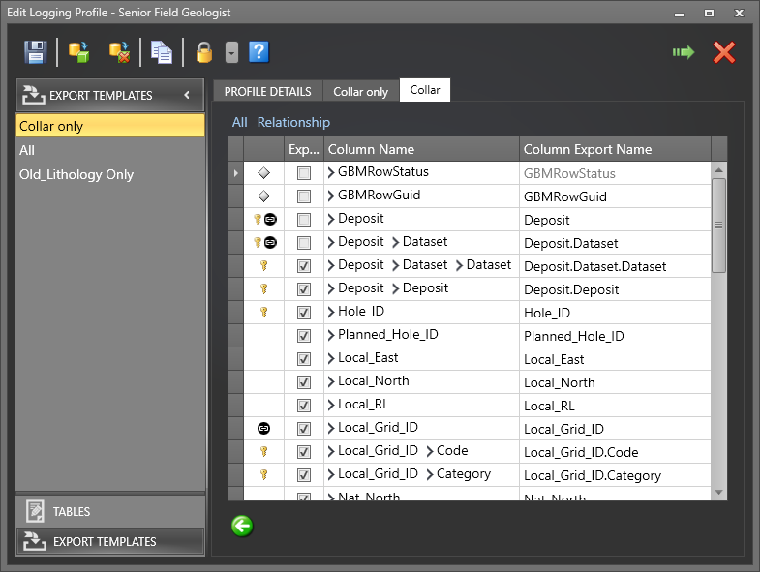Check export box for Deposit row
The width and height of the screenshot is (761, 574).
click(304, 220)
